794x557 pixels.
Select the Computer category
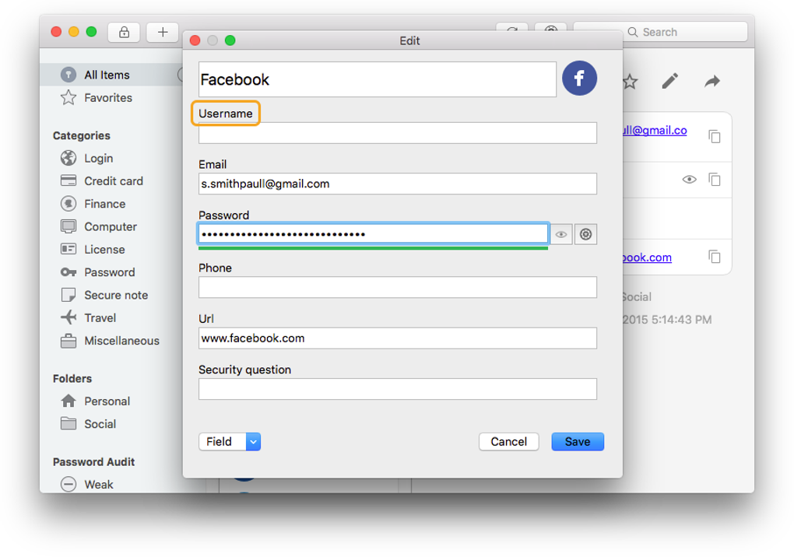pos(111,226)
